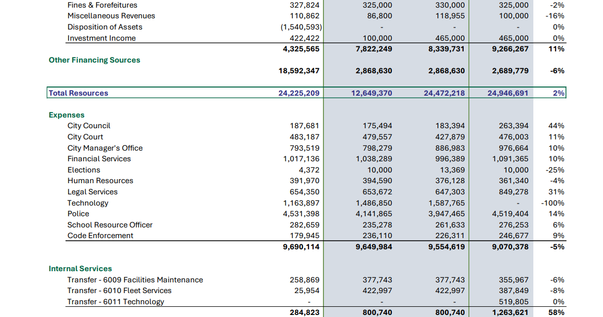The height and width of the screenshot is (317, 603).
Task: Select the expenses subtotal 9,690,114
Action: [301, 247]
